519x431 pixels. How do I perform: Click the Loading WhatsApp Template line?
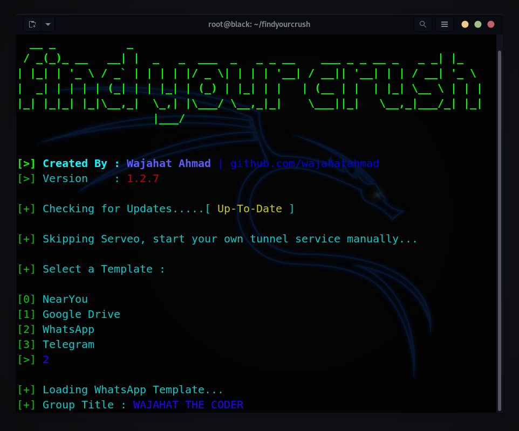(x=120, y=390)
